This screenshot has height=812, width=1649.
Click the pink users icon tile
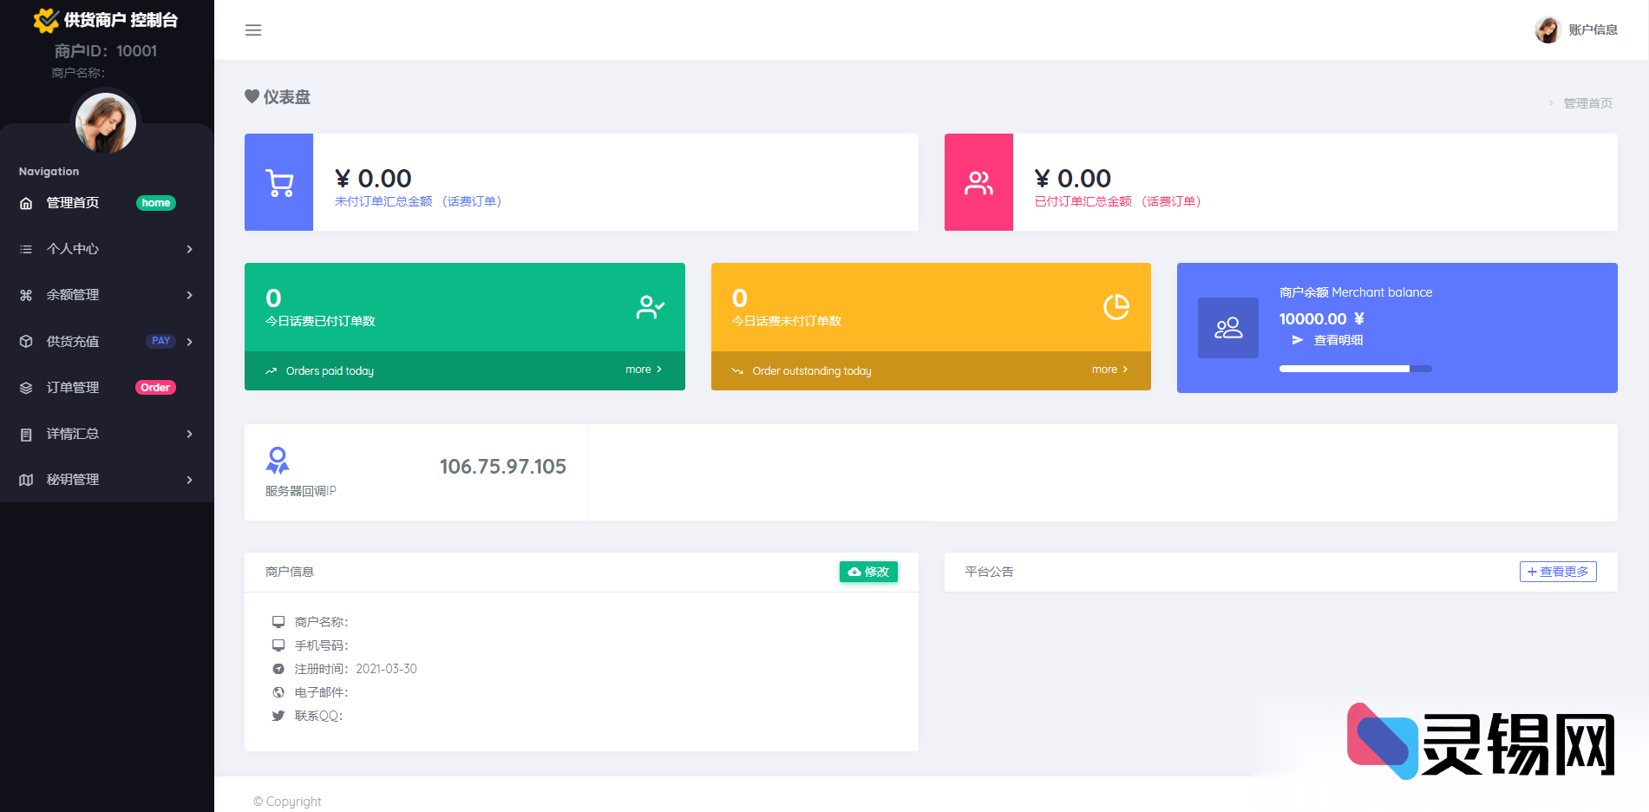pyautogui.click(x=978, y=182)
